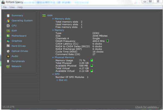This screenshot has height=110, width=163.
Task: Click the Graphics monitor icon
Action: [x=8, y=41]
